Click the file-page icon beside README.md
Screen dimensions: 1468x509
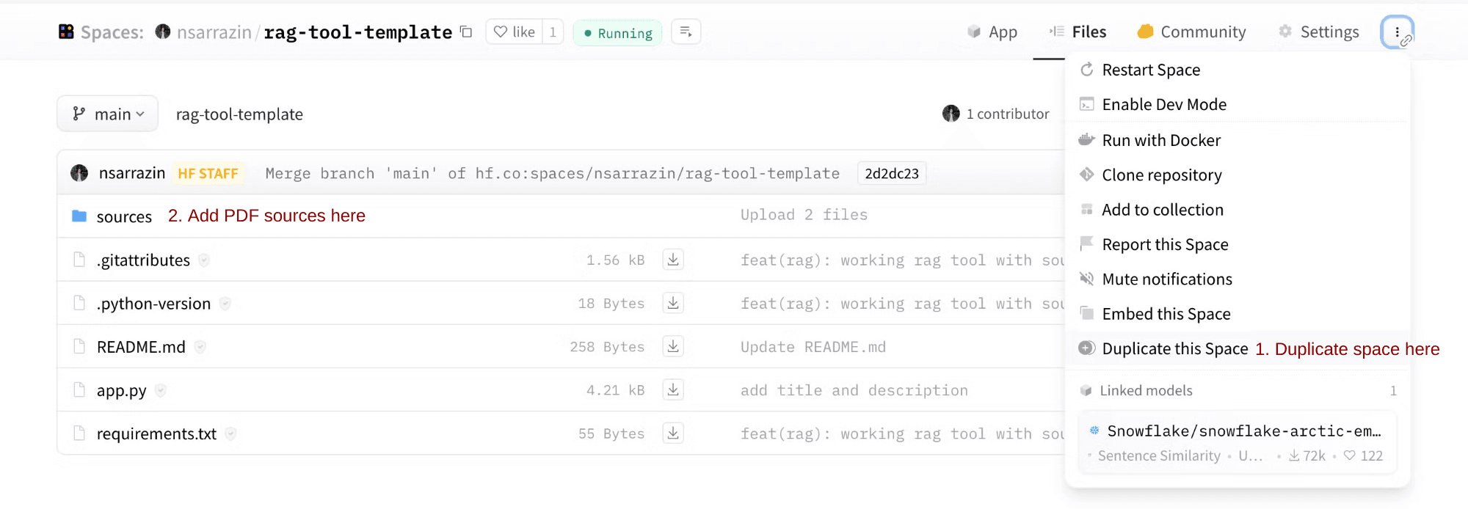79,346
